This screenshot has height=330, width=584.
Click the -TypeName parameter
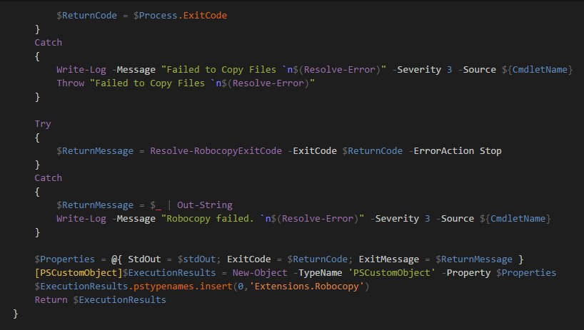(x=317, y=272)
